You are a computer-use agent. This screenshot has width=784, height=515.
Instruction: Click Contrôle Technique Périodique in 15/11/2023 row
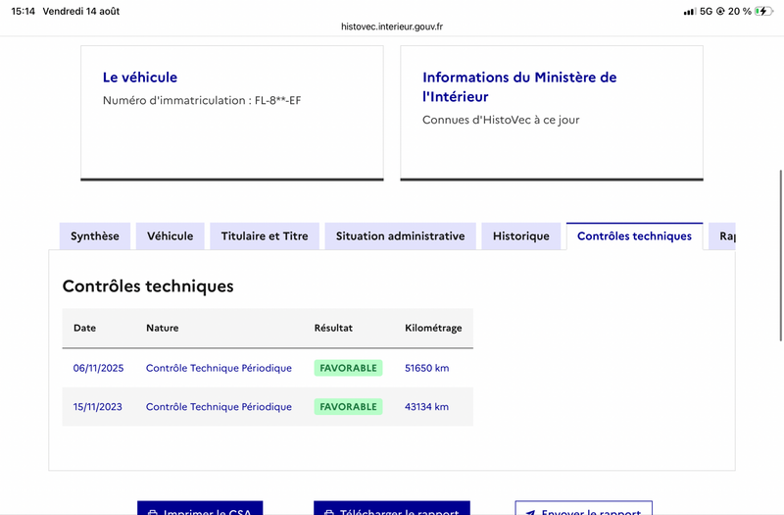click(x=219, y=407)
